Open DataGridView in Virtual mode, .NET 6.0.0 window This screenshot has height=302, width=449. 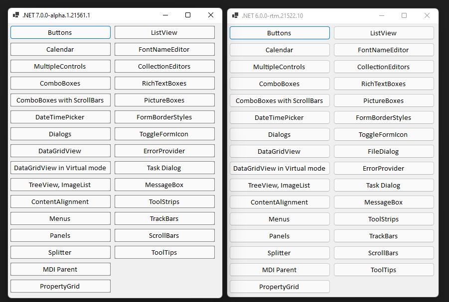(x=280, y=168)
